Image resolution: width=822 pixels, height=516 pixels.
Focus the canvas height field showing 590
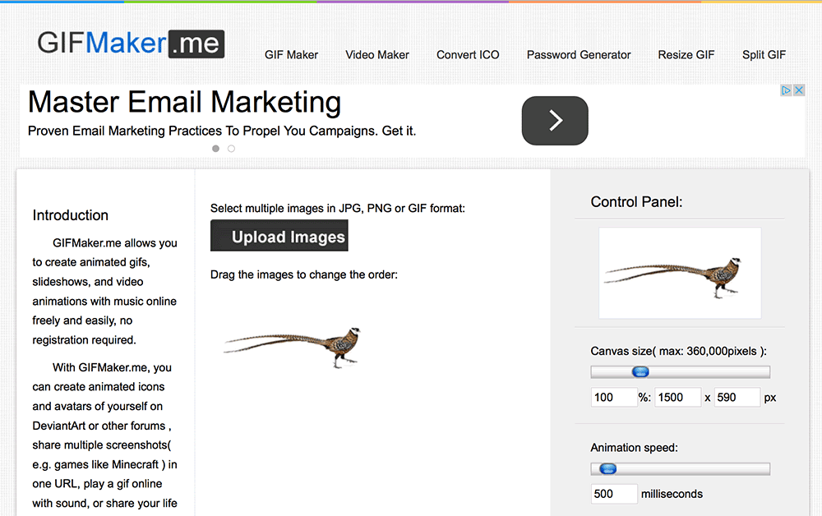[737, 397]
